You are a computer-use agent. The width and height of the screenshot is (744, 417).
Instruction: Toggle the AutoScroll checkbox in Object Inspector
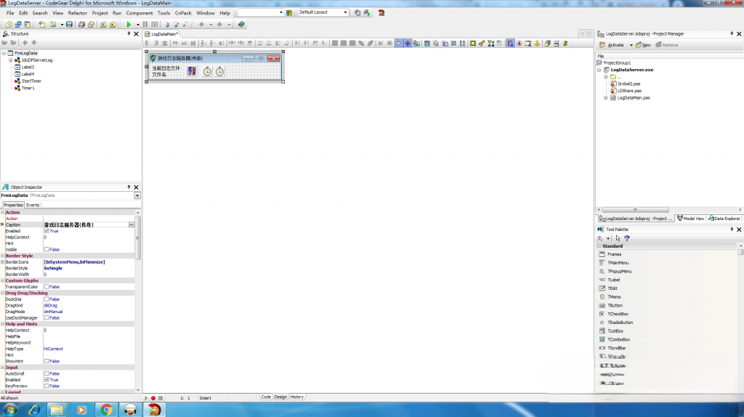pyautogui.click(x=46, y=373)
